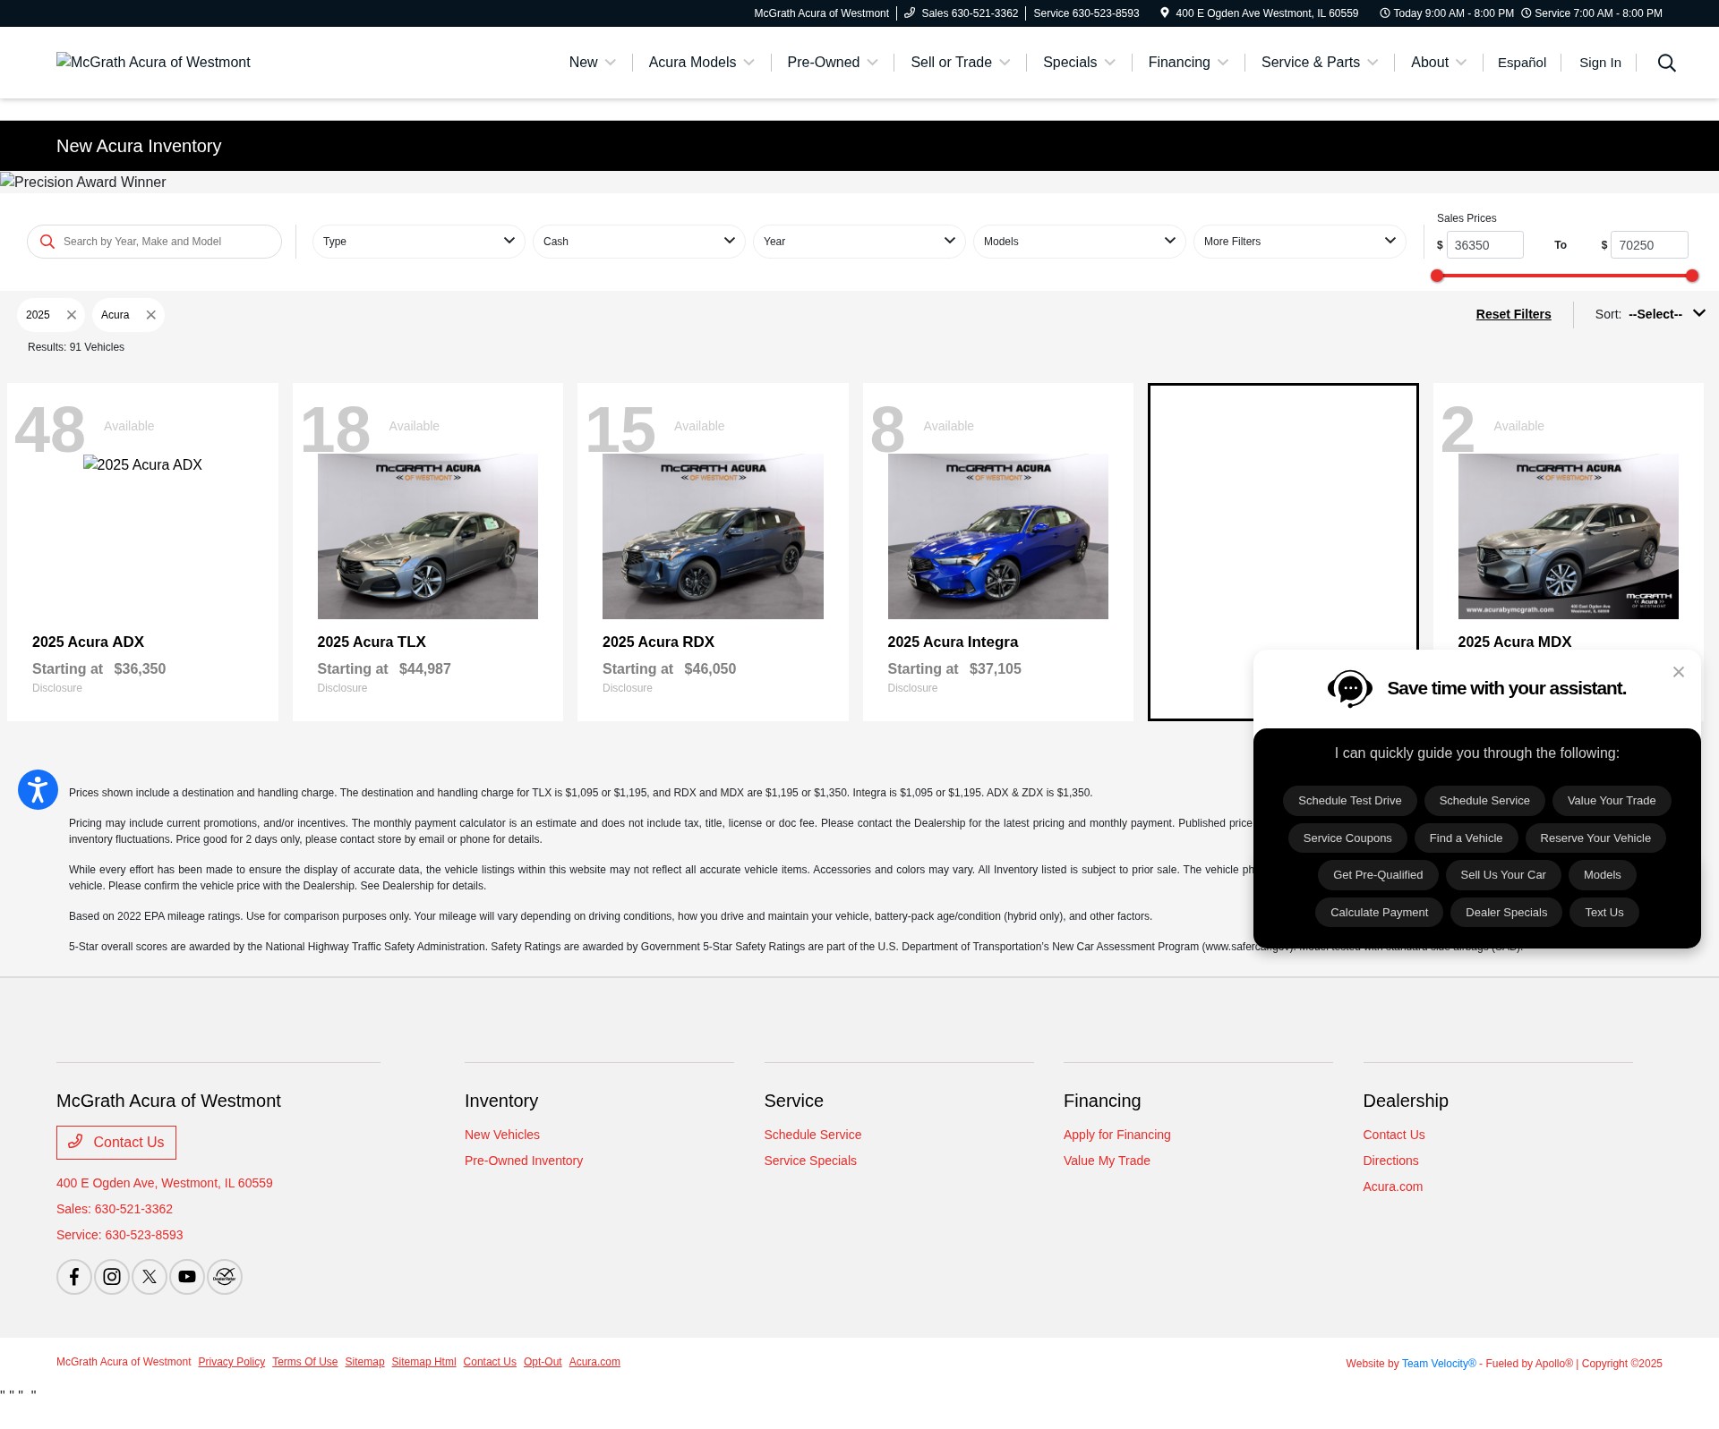This screenshot has width=1719, height=1429.
Task: Open the Service & Parts menu
Action: coord(1319,63)
